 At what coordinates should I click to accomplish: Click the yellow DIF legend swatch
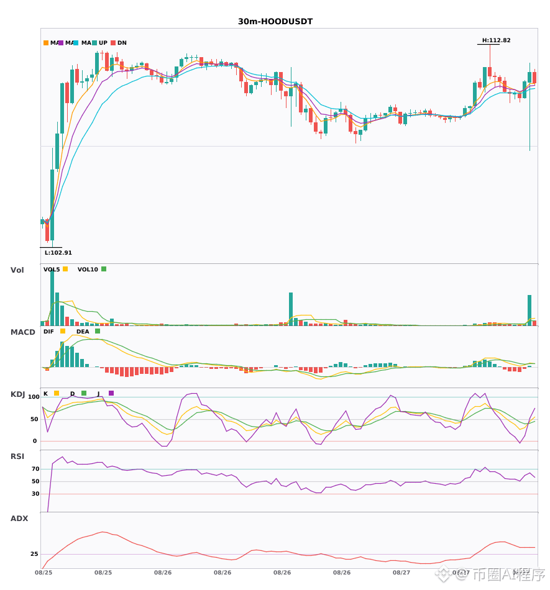click(x=63, y=331)
